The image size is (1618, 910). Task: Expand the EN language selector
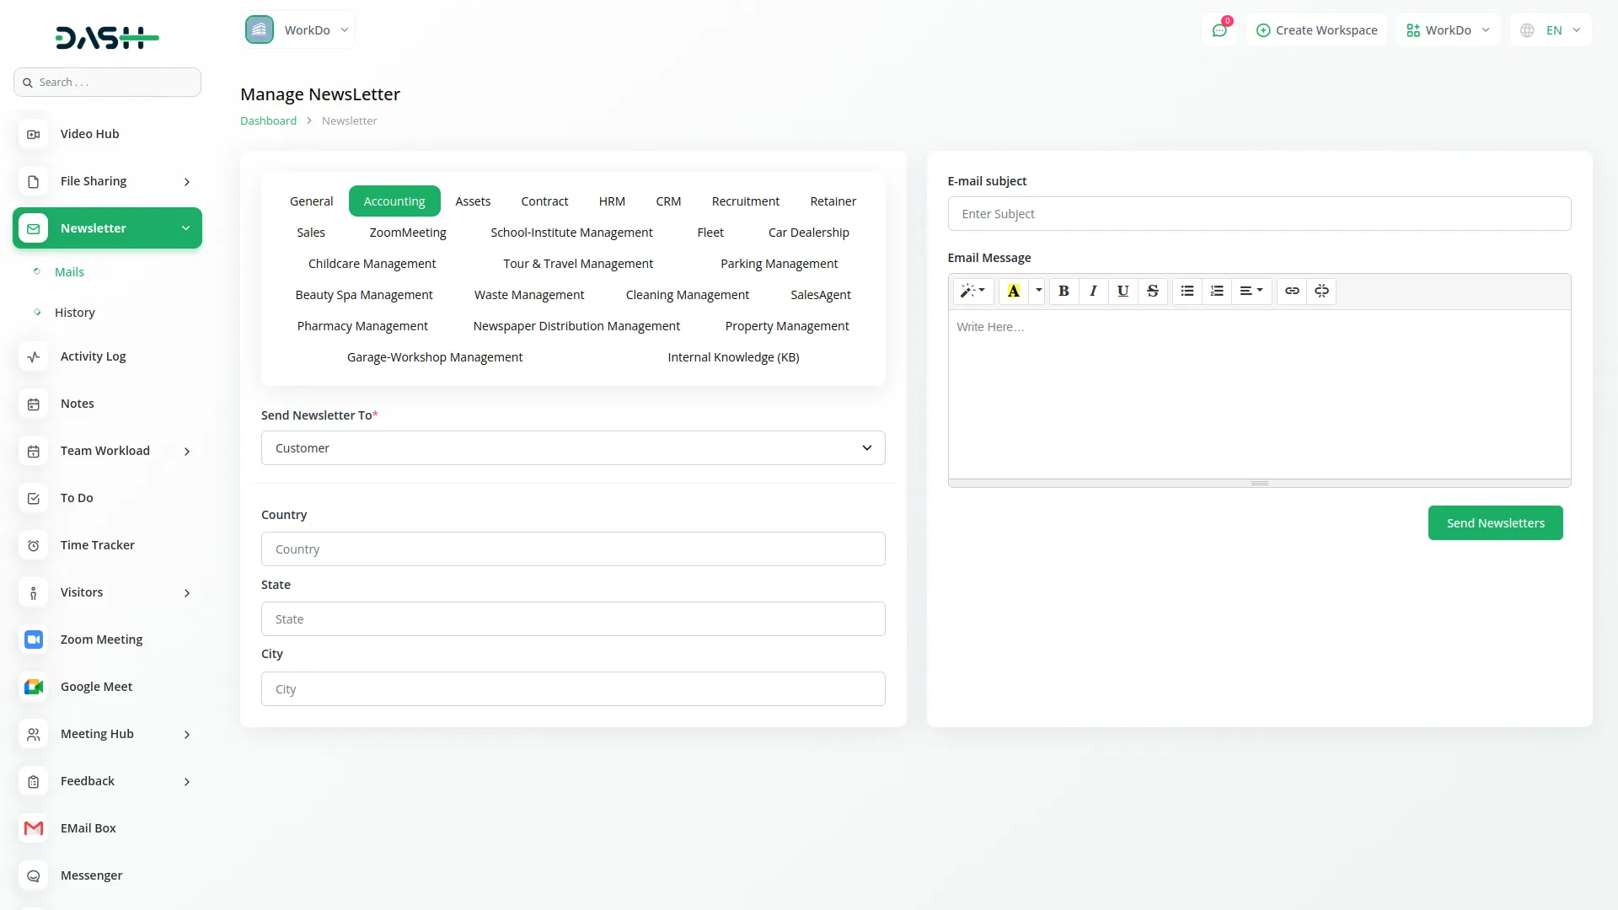pyautogui.click(x=1549, y=29)
